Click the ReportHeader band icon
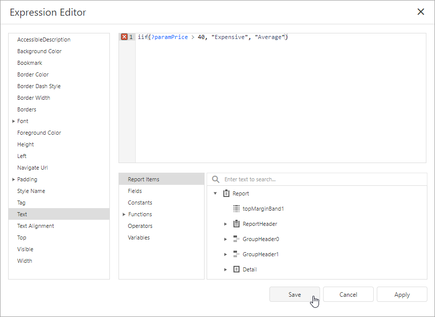Image resolution: width=435 pixels, height=317 pixels. tap(236, 223)
